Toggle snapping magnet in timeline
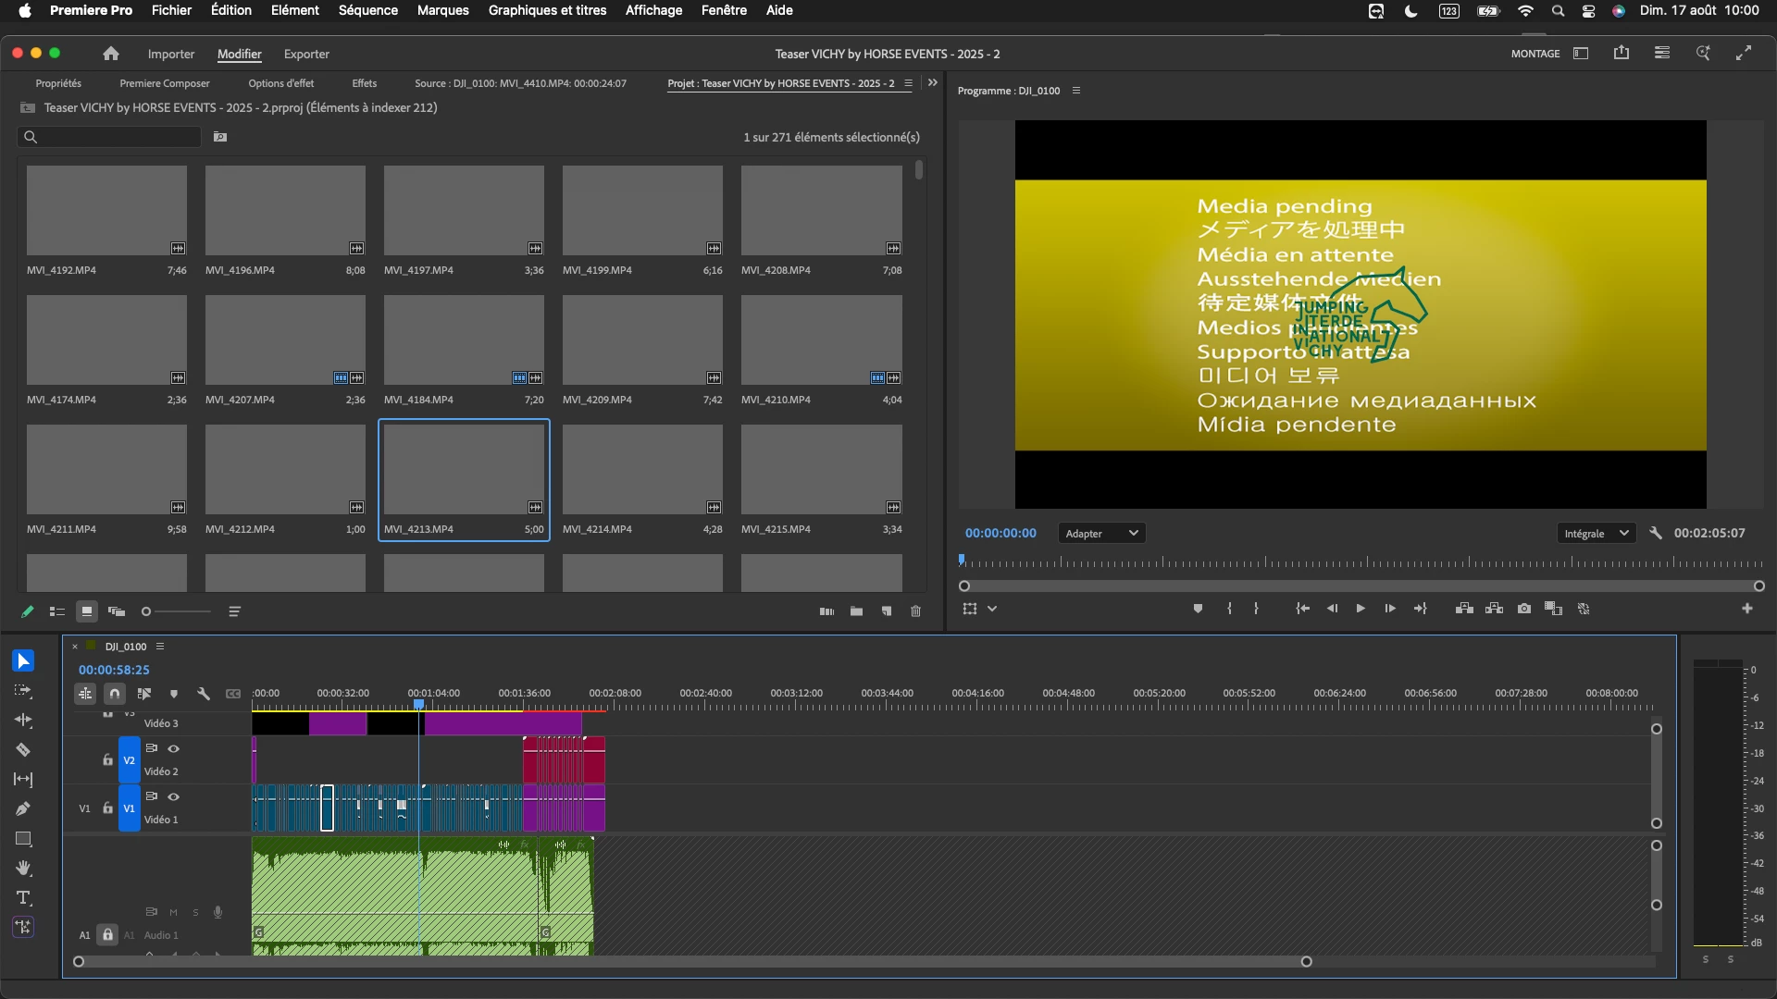 (115, 694)
